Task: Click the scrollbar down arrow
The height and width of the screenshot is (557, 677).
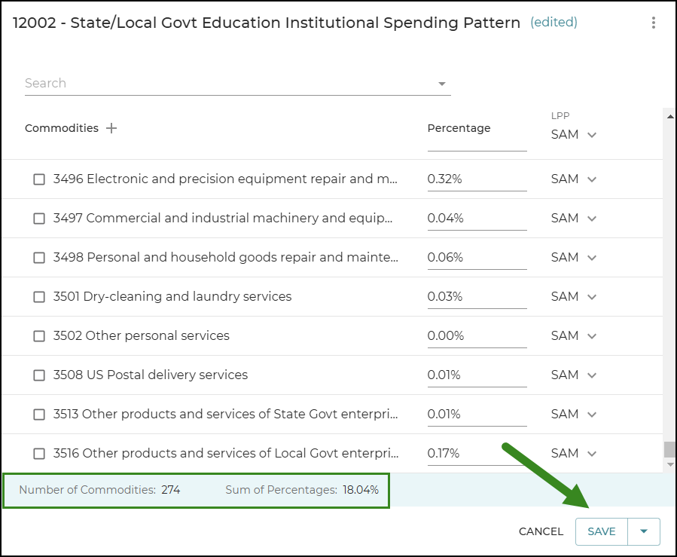Action: coord(670,464)
